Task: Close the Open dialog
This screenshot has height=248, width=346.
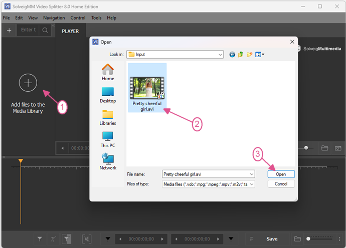Action: coord(292,42)
